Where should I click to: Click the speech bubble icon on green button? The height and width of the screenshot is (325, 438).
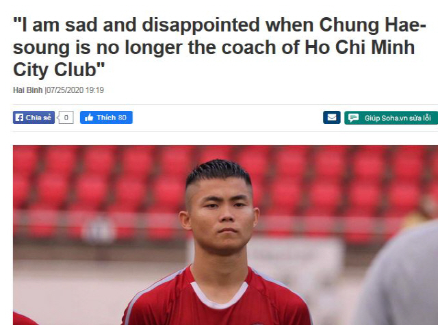tap(353, 118)
